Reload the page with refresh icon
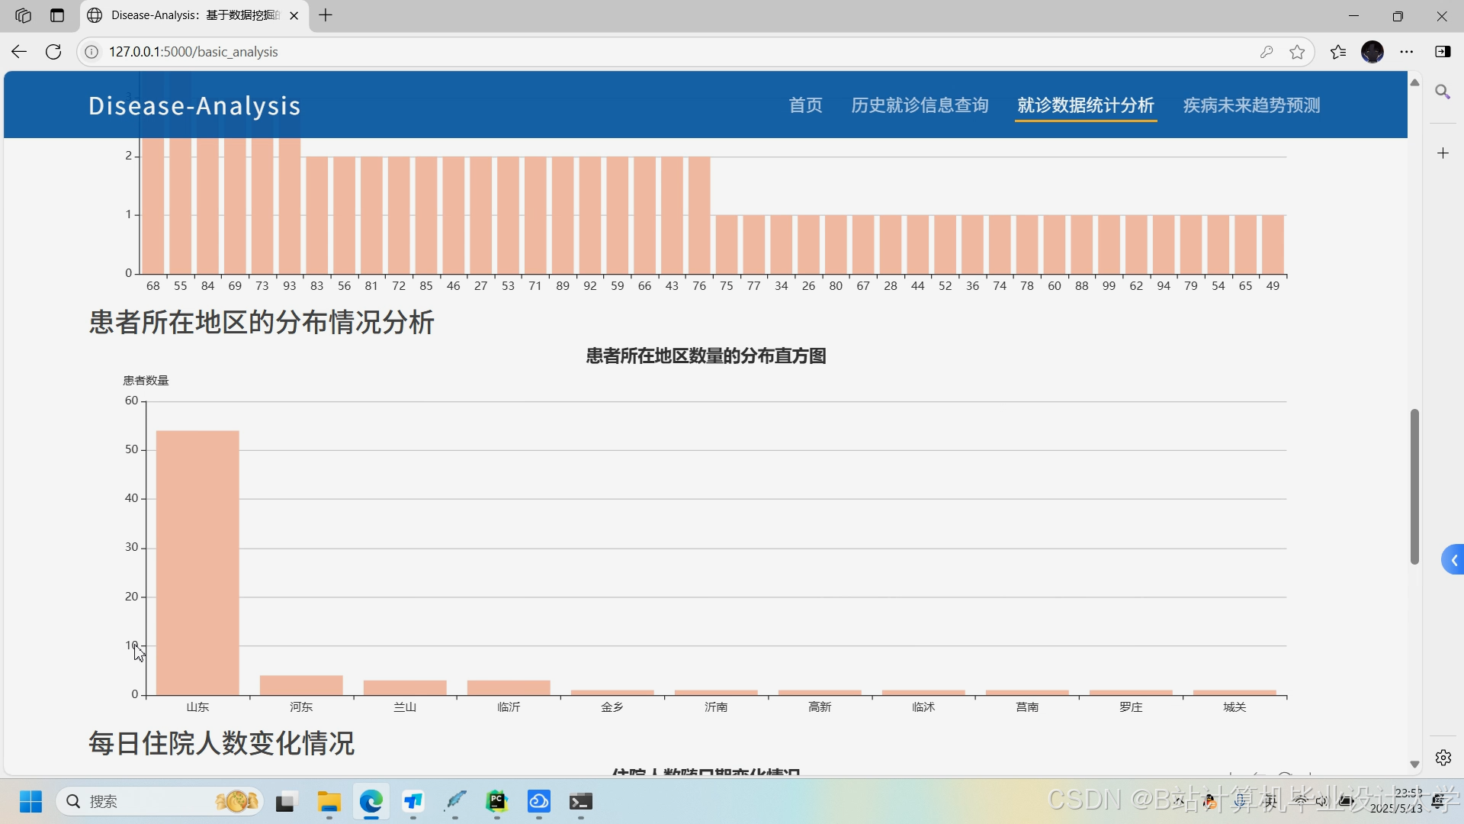This screenshot has width=1464, height=824. (53, 51)
